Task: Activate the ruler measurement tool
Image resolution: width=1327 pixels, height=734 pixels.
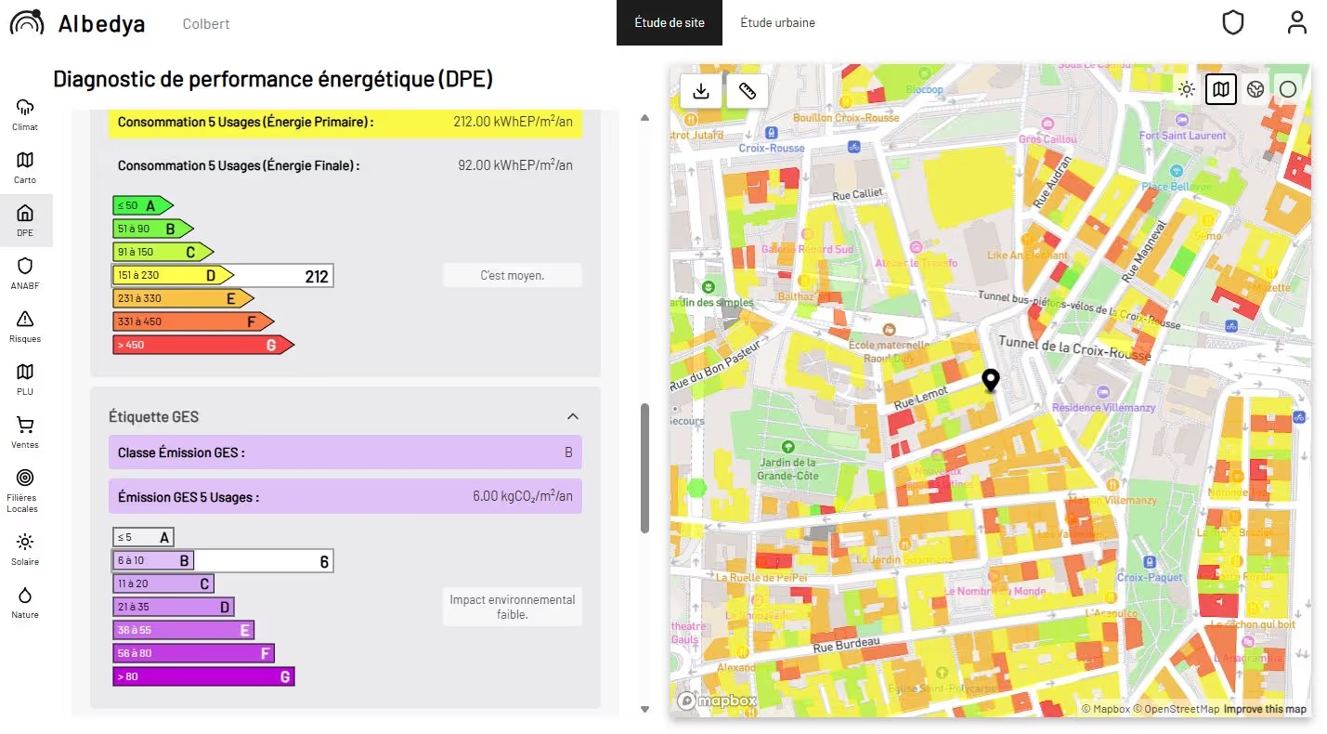Action: tap(748, 91)
